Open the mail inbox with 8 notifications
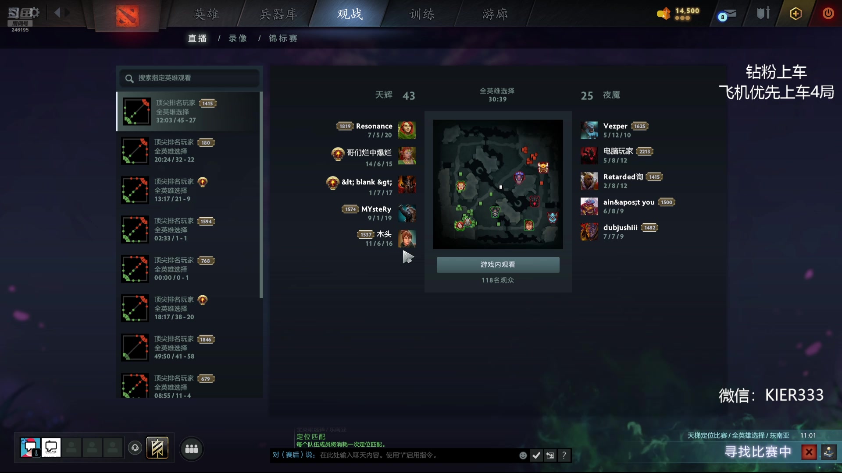This screenshot has height=473, width=842. point(727,14)
